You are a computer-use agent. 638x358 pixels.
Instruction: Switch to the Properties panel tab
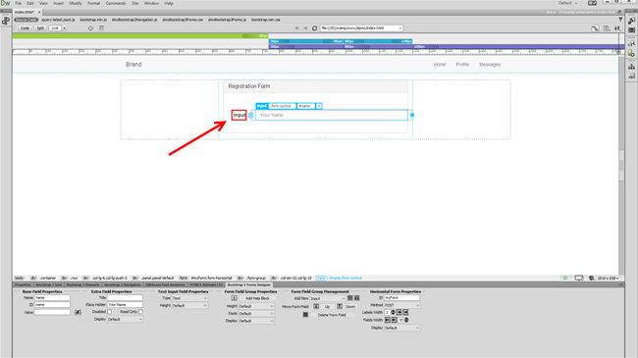pyautogui.click(x=23, y=284)
